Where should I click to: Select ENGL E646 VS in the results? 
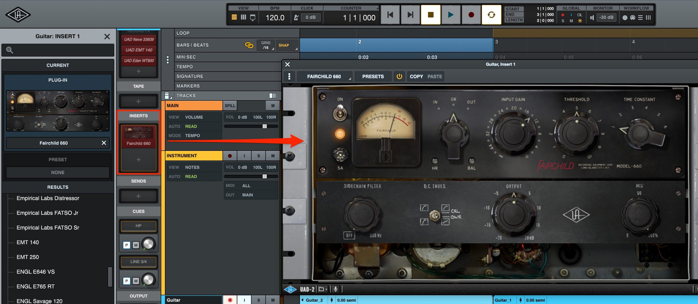(36, 272)
